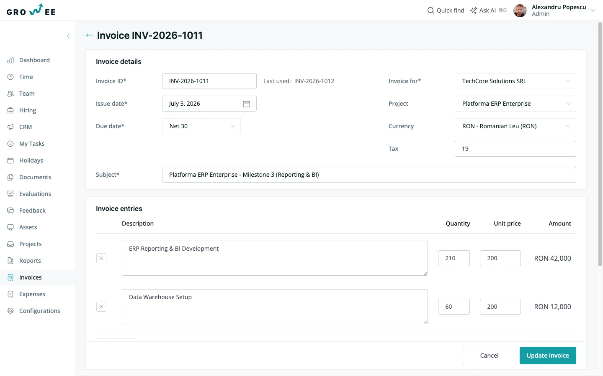The width and height of the screenshot is (603, 376).
Task: Click the Team people icon
Action: coord(10,94)
